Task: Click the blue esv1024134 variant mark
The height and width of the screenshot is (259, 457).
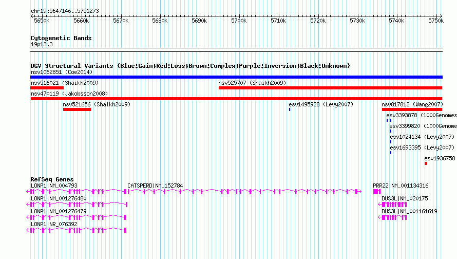Action: (x=391, y=142)
